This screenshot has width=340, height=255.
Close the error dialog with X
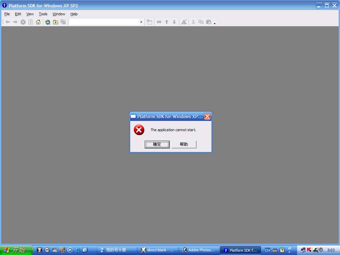pos(207,117)
